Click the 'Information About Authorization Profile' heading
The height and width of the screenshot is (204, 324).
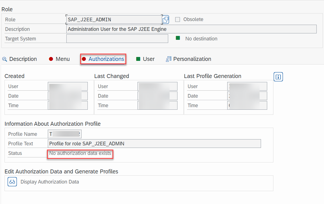(53, 124)
